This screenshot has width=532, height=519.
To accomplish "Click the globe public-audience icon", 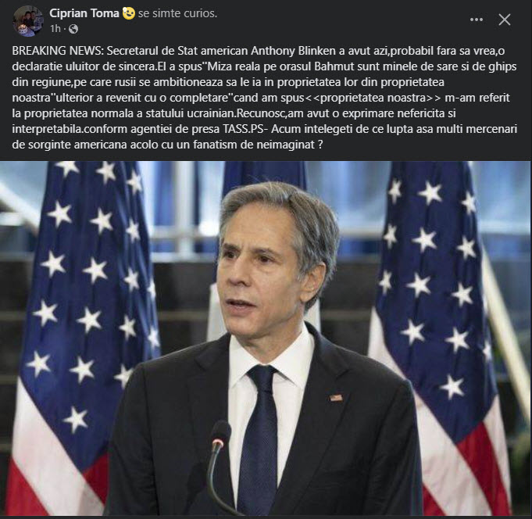I will click(73, 29).
